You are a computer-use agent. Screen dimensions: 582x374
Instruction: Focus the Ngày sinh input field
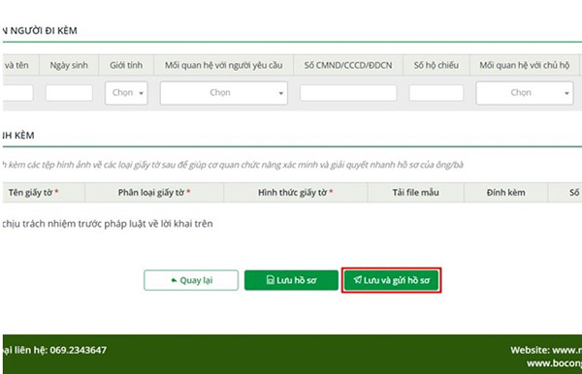coord(69,93)
